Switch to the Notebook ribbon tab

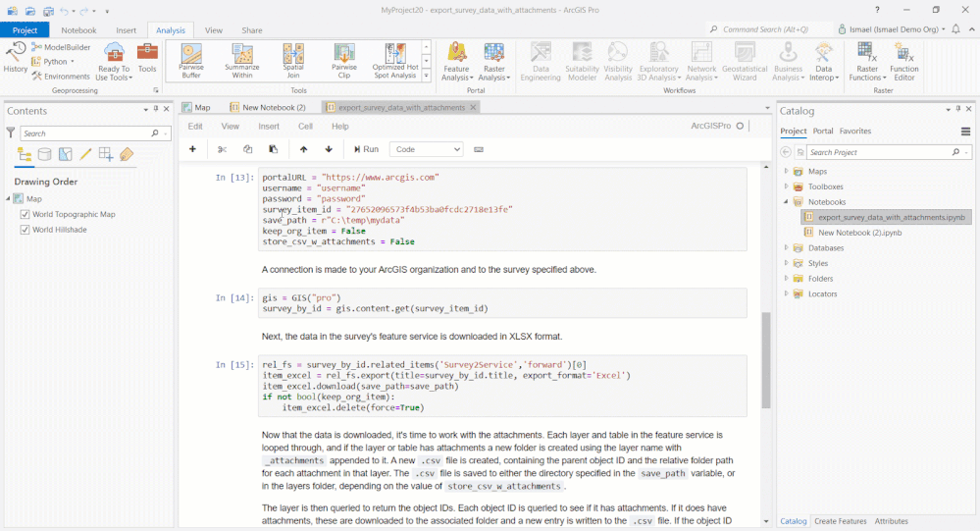(x=78, y=30)
